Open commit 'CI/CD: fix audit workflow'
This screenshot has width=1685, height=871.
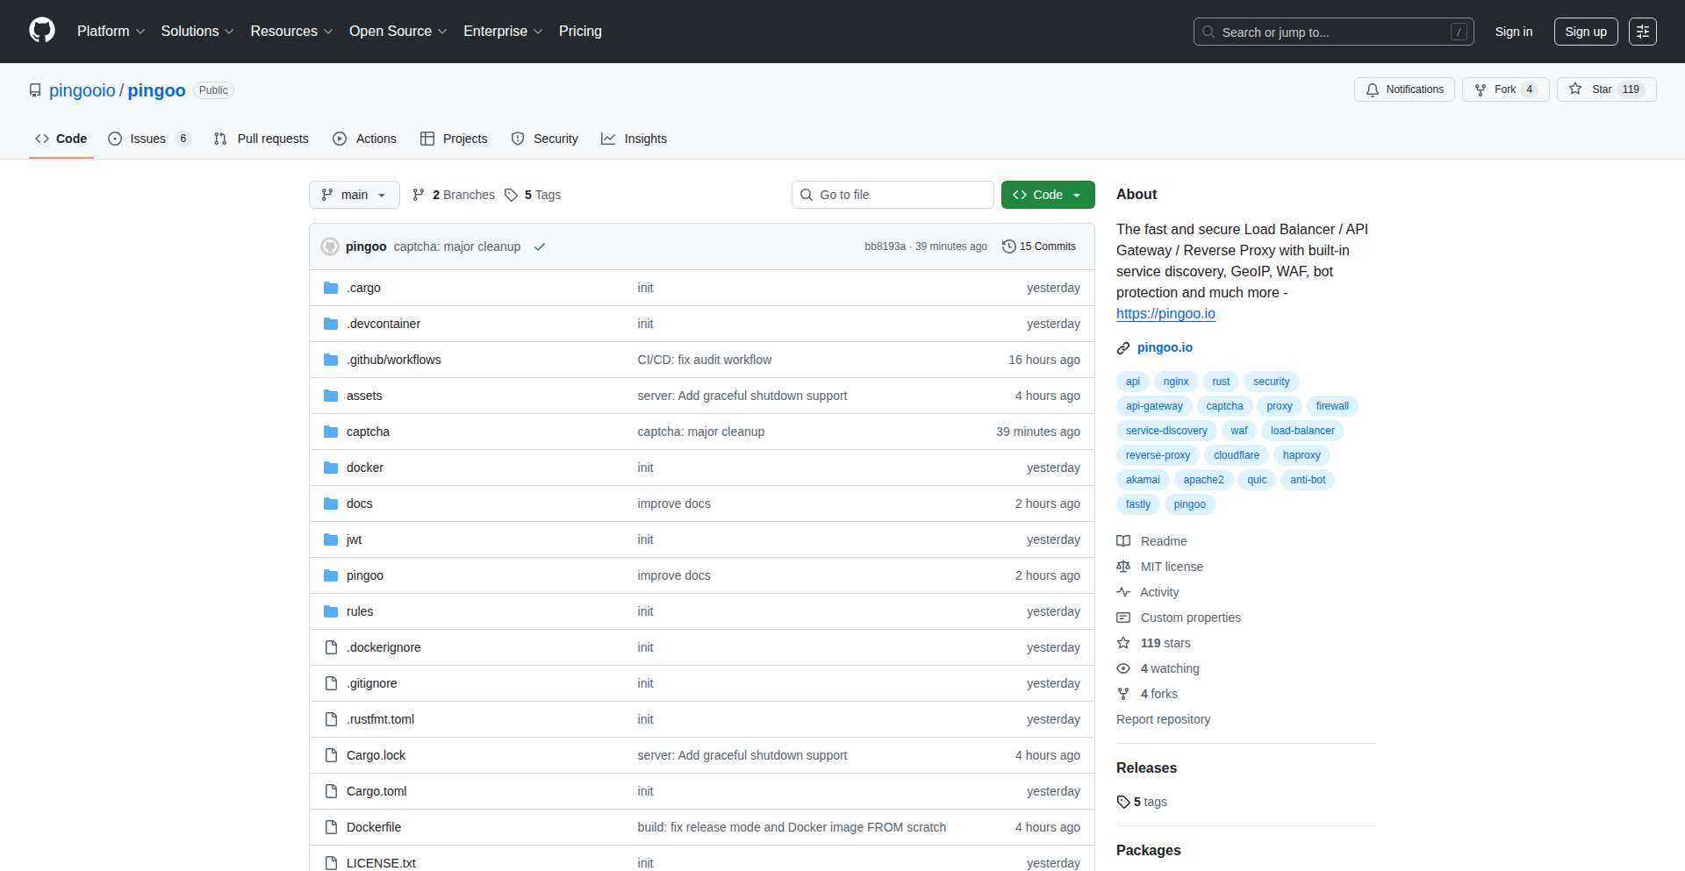705,360
